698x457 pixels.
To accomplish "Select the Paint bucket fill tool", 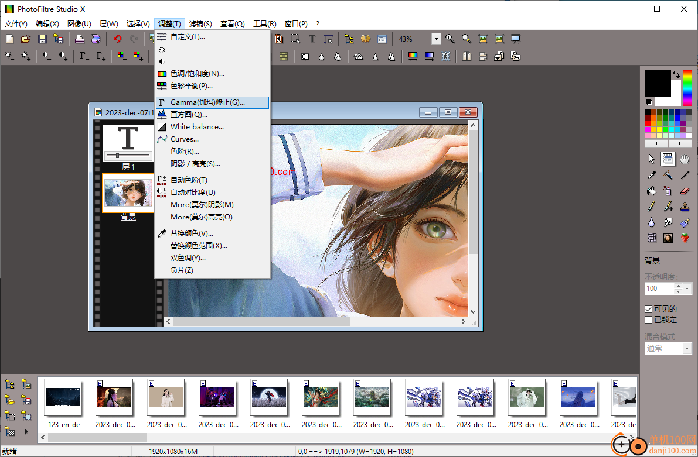I will pos(652,191).
